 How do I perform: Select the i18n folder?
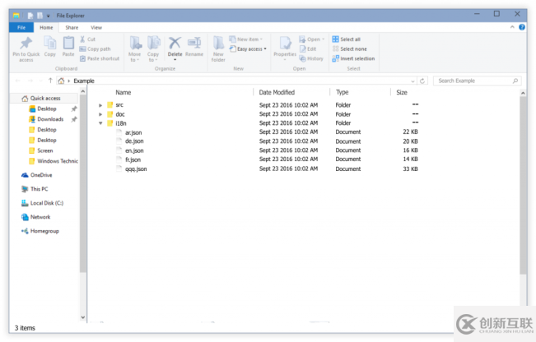coord(116,123)
